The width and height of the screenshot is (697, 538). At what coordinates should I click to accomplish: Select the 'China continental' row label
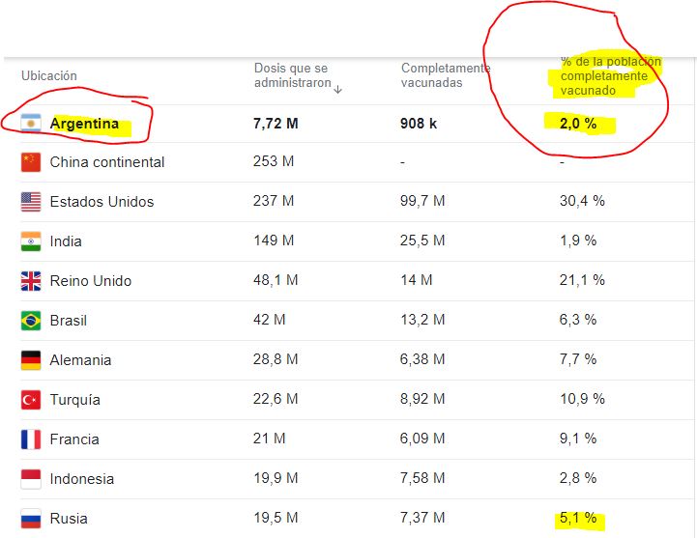coord(107,162)
